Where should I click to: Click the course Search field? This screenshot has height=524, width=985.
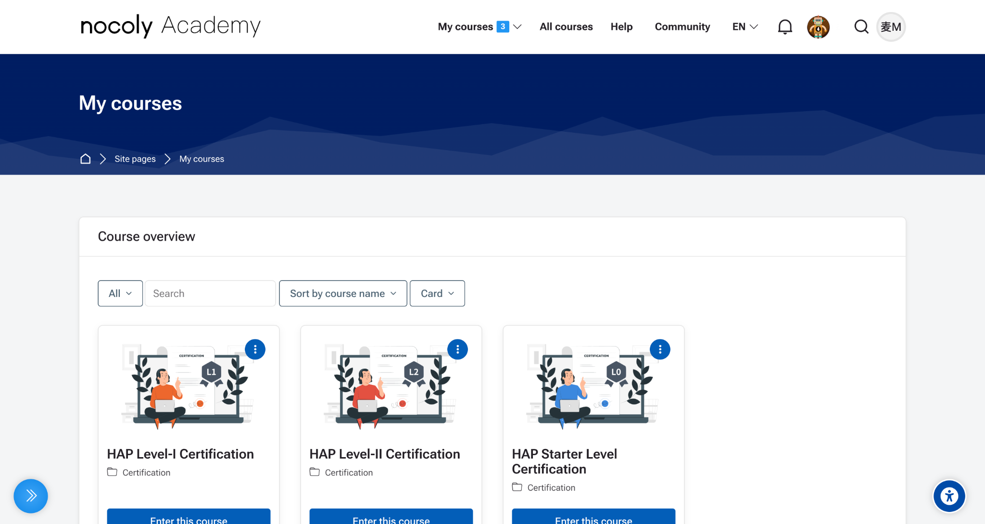click(x=210, y=294)
